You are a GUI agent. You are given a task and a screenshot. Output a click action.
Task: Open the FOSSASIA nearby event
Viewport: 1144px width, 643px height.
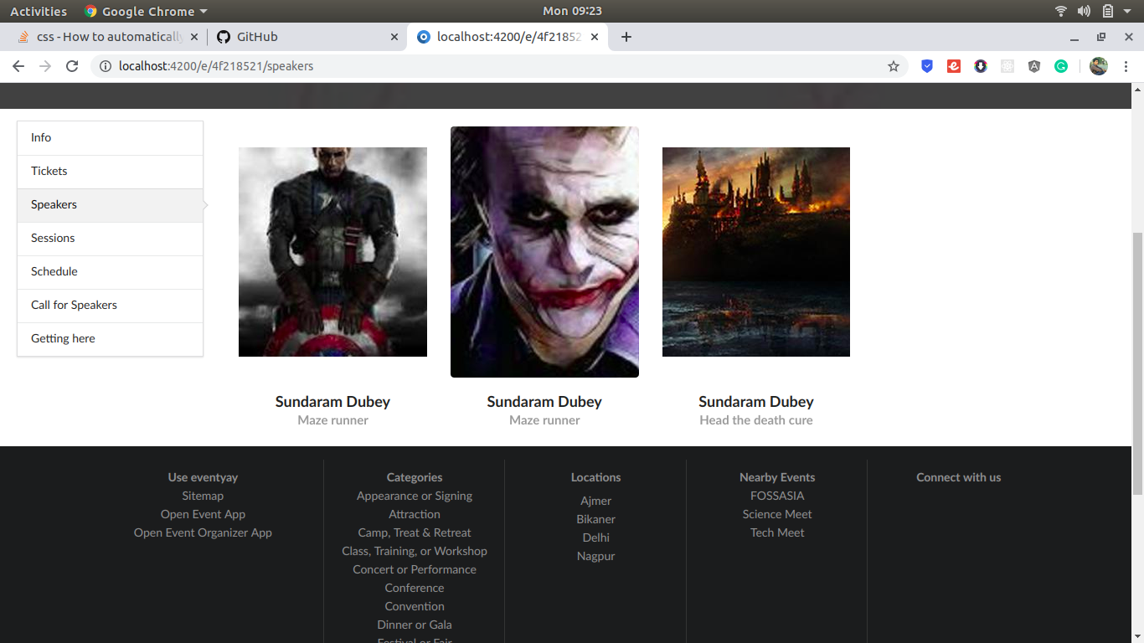[x=777, y=496]
